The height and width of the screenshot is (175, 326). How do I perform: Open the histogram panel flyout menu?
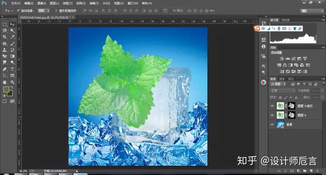(323, 20)
